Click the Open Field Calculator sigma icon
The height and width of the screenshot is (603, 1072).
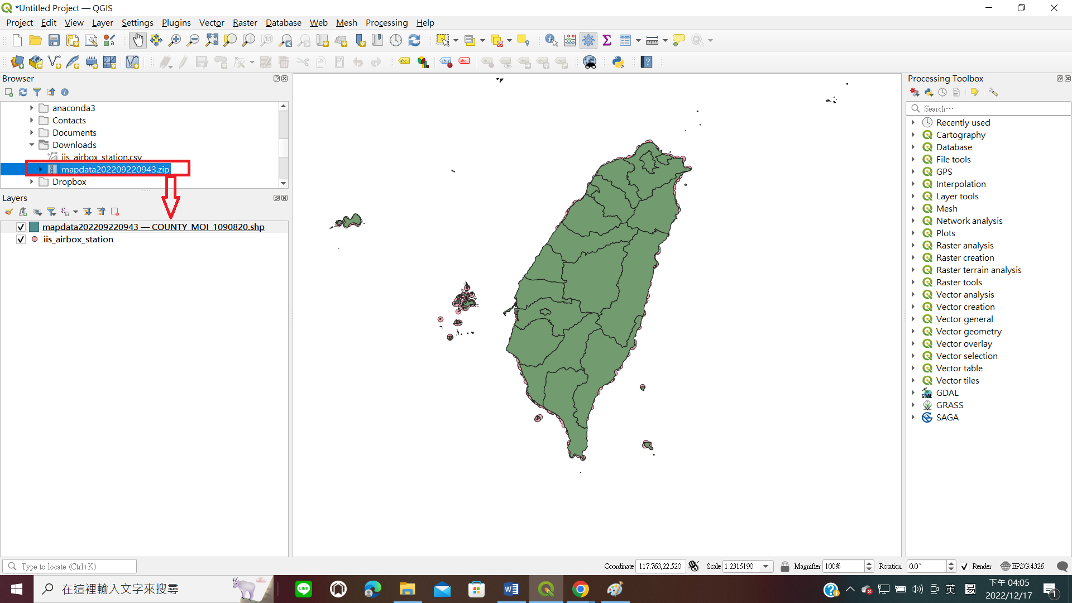pyautogui.click(x=607, y=40)
